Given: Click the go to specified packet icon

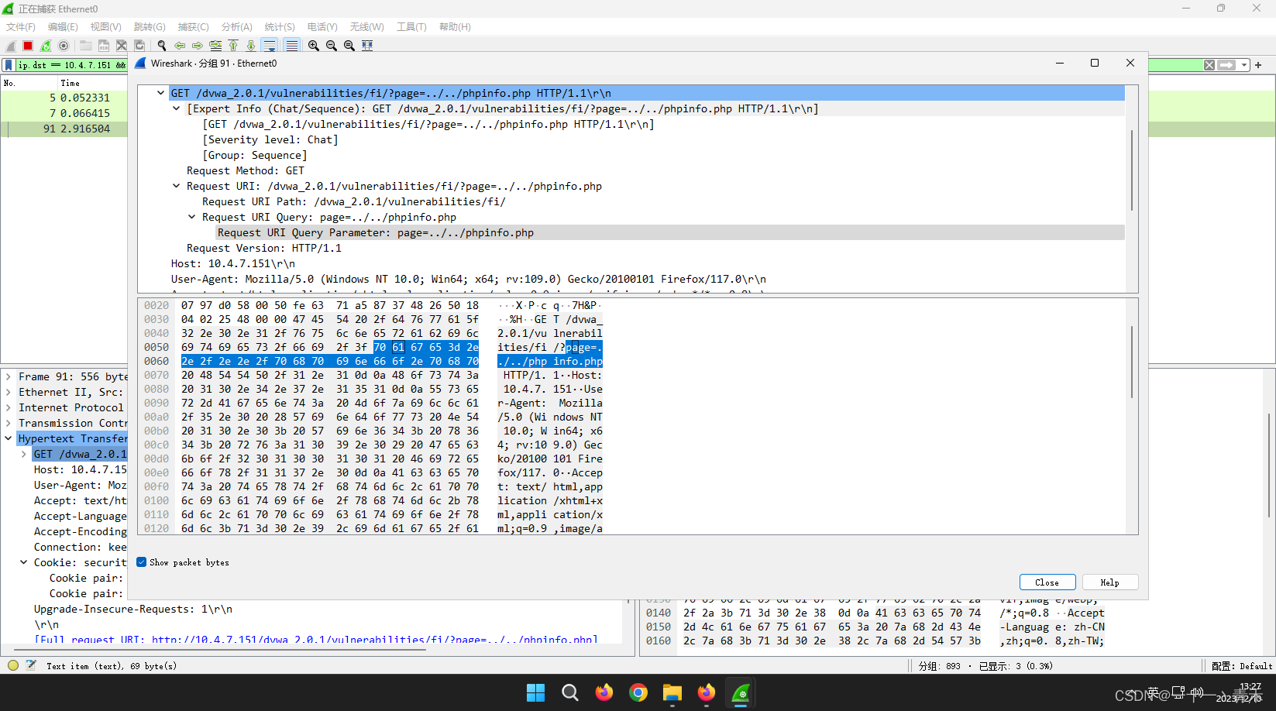Looking at the screenshot, I should (x=215, y=46).
